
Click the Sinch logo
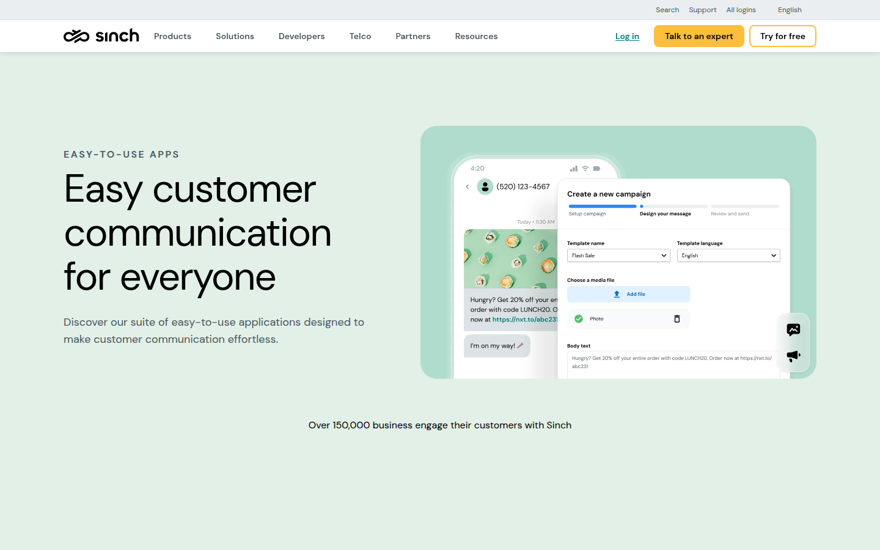101,36
